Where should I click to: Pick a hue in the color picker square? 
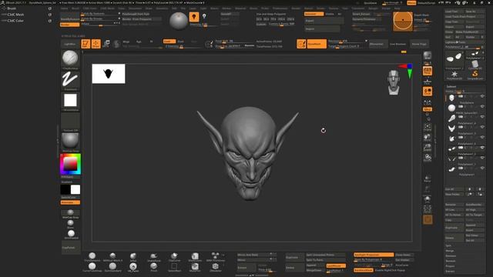tap(70, 164)
